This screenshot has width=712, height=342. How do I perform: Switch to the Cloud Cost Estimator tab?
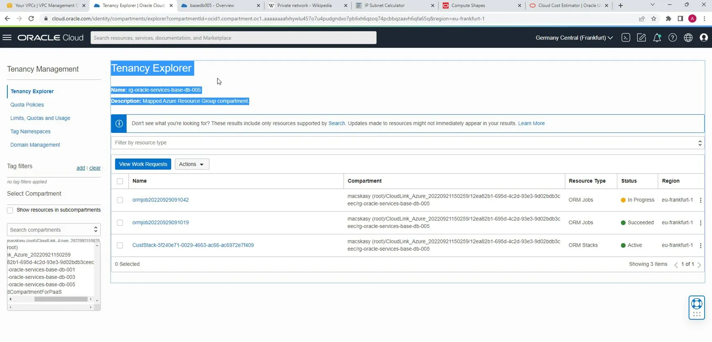[568, 5]
